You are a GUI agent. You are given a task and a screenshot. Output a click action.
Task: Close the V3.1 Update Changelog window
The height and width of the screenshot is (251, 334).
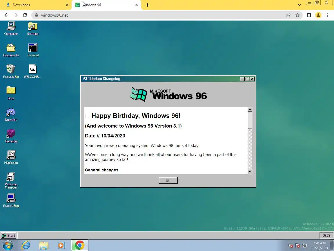click(252, 79)
